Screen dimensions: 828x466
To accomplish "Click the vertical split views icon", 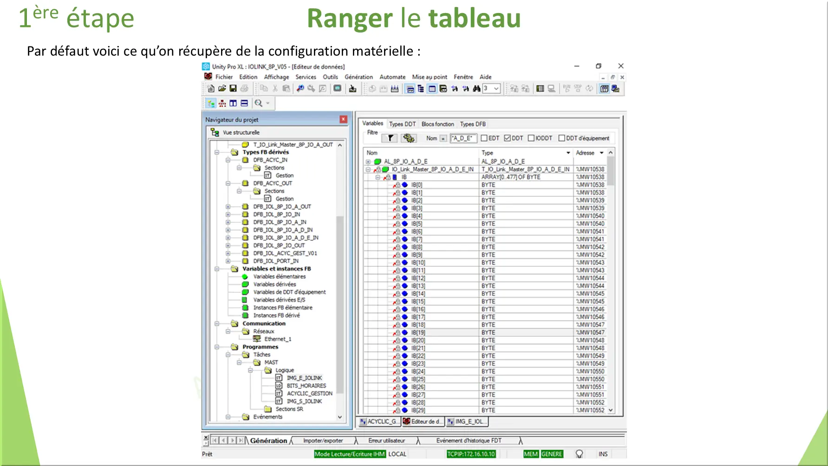I will point(233,103).
